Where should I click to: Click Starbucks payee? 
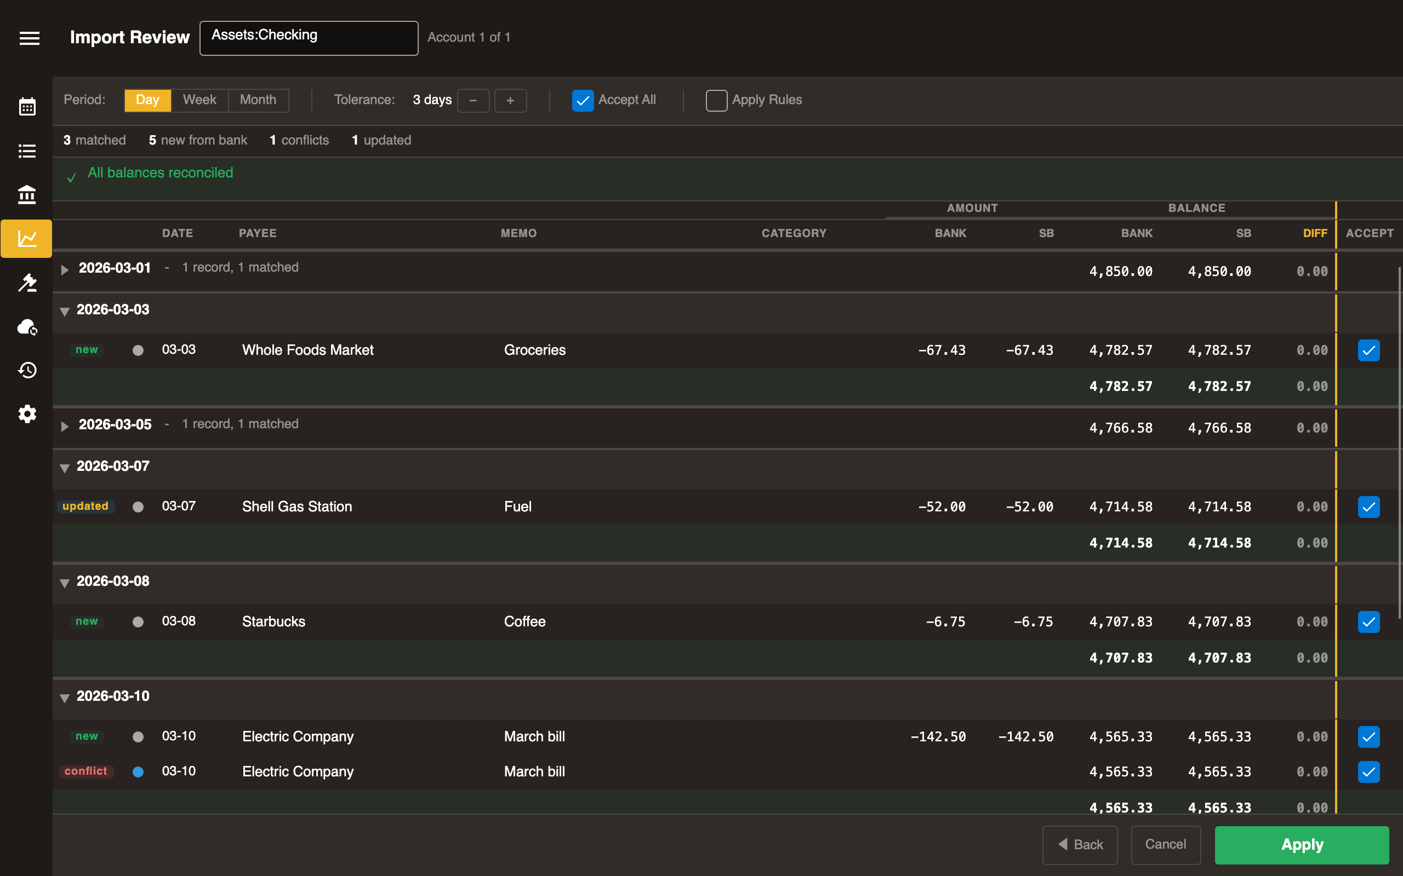tap(273, 621)
